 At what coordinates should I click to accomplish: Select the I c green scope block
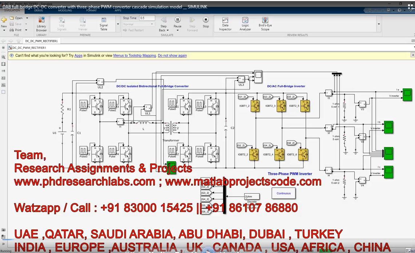(388, 172)
